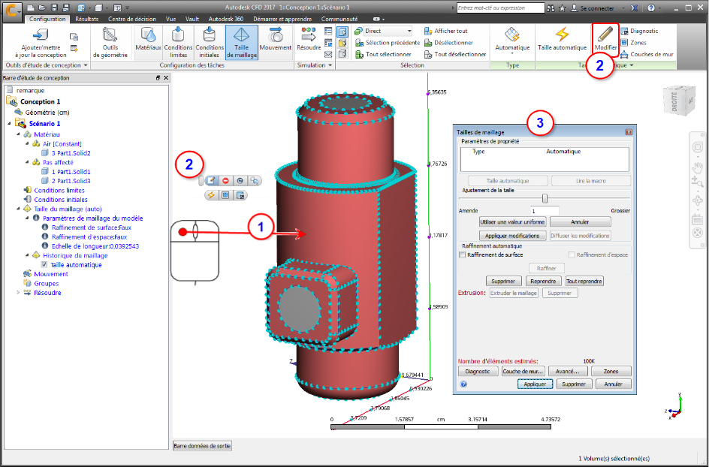Open Zones from the ribbon
Image resolution: width=709 pixels, height=467 pixels.
[x=633, y=43]
